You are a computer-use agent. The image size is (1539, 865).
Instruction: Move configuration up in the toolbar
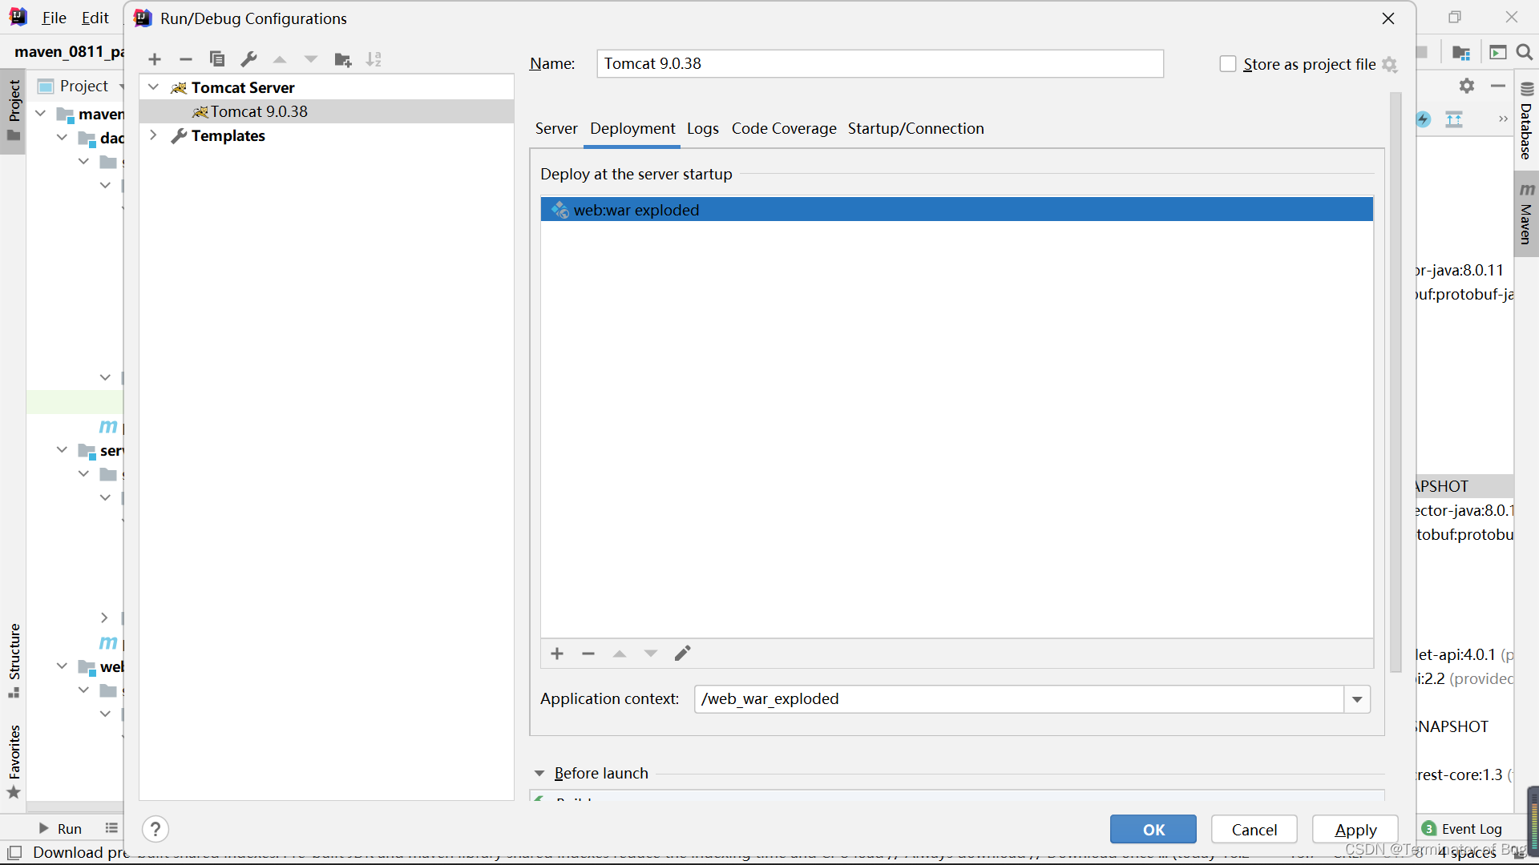(x=280, y=59)
